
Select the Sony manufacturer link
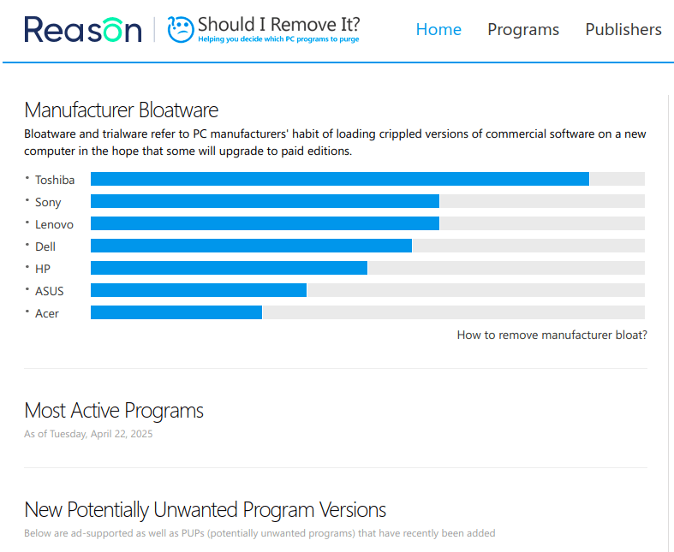click(x=48, y=202)
